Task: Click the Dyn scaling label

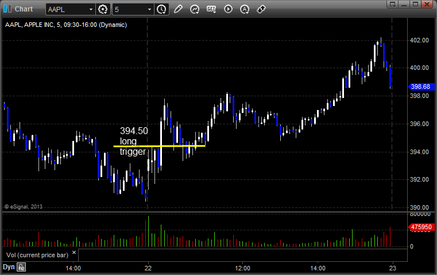Action: (x=9, y=267)
